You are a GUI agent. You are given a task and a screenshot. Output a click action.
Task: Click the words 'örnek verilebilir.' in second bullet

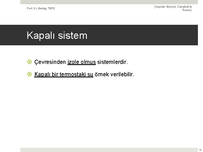pyautogui.click(x=114, y=74)
